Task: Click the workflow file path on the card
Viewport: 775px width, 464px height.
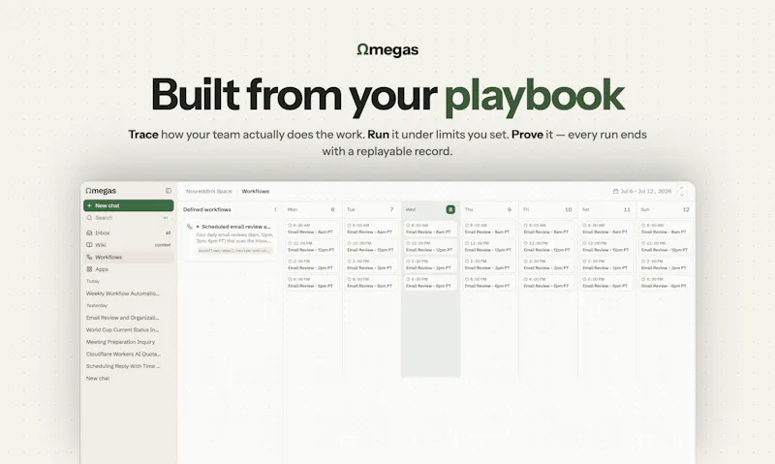Action: point(234,251)
